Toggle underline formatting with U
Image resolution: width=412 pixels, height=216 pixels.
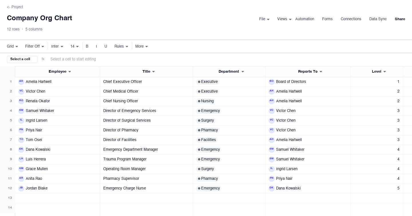(x=106, y=46)
